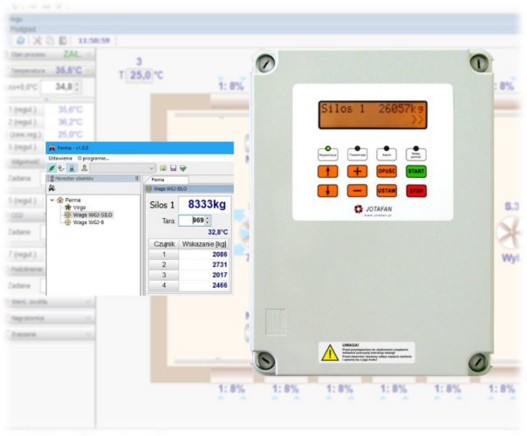The image size is (527, 436).
Task: Click the Tara spinner arrows
Action: point(208,221)
